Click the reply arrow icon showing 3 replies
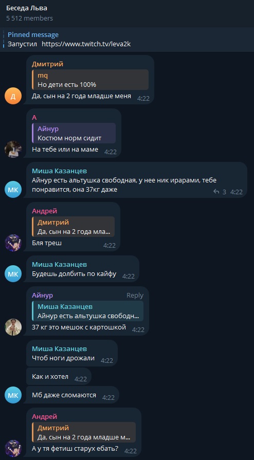The height and width of the screenshot is (460, 254). (x=216, y=192)
